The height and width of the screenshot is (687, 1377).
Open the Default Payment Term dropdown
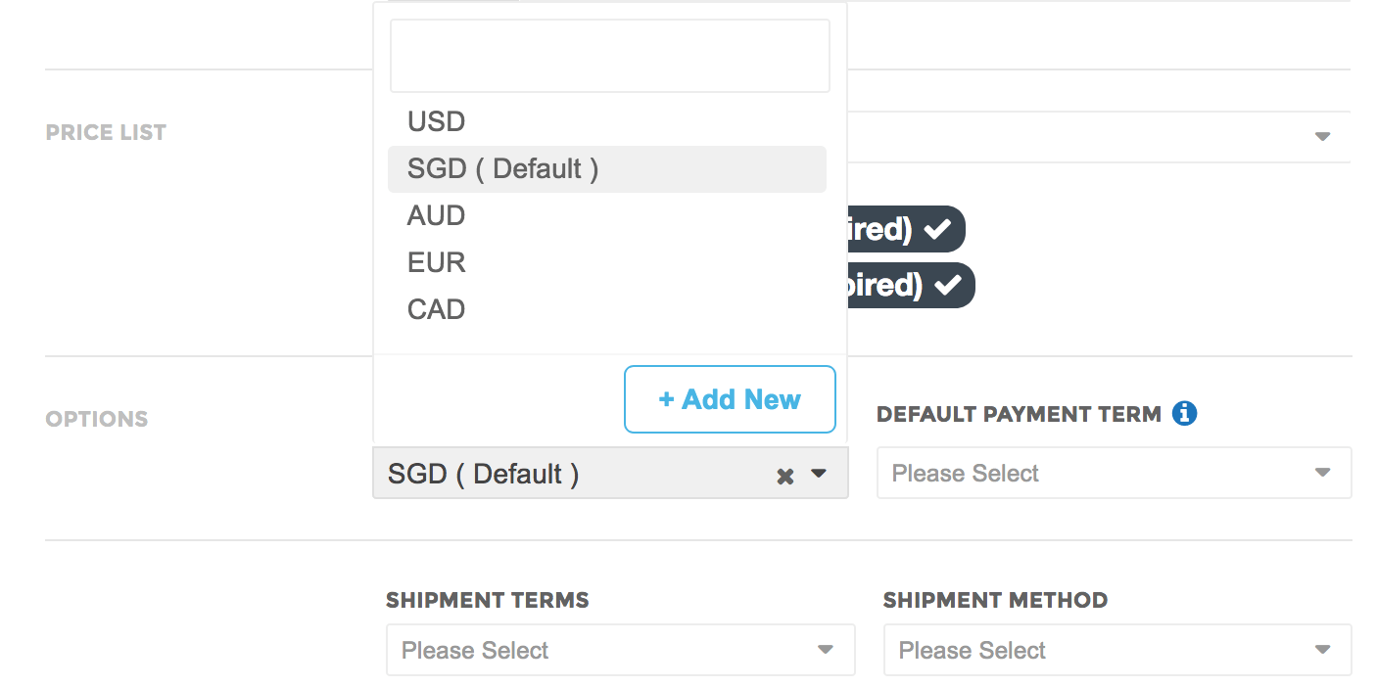1115,474
